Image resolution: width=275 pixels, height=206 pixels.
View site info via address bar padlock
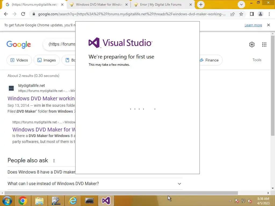34,14
